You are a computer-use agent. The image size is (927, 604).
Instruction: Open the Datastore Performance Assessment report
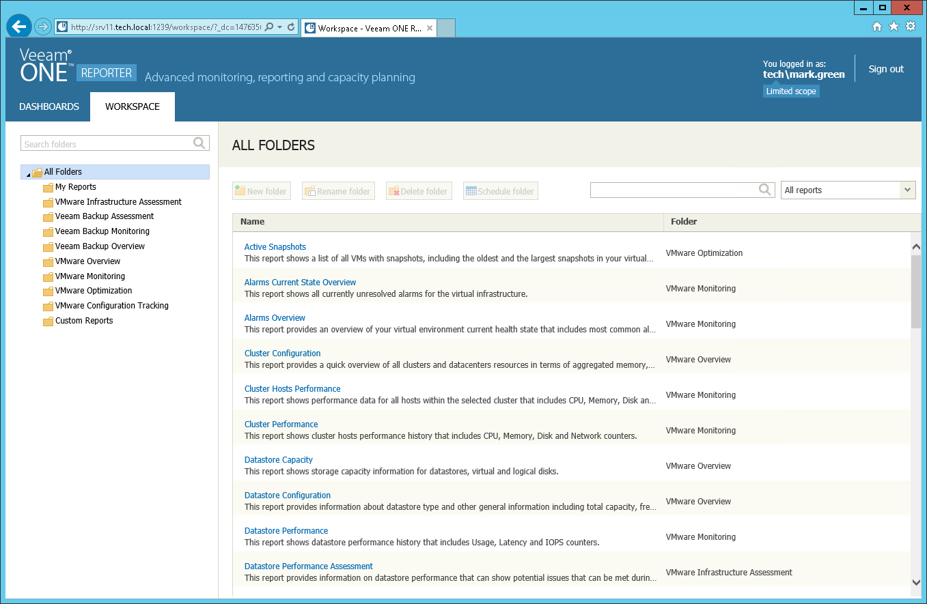(309, 566)
